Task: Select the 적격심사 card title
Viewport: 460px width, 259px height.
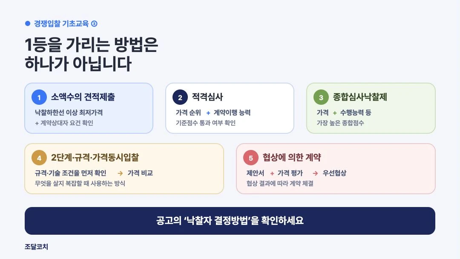Action: click(x=207, y=97)
